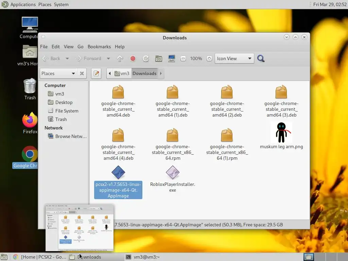Close the Places side pane
Viewport: 348px width, 261px height.
pos(82,73)
